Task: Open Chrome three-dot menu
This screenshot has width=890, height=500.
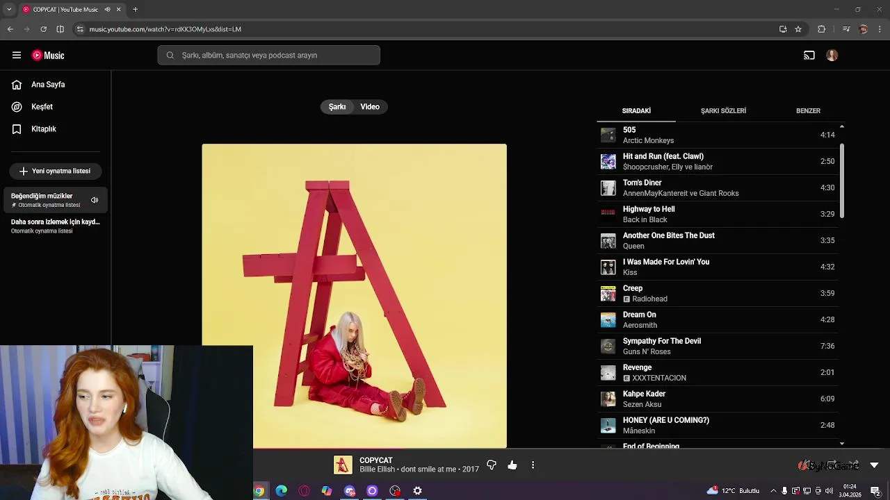Action: 880,29
